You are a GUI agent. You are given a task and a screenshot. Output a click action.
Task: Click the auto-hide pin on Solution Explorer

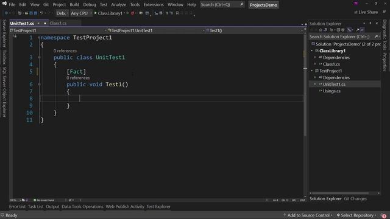click(370, 23)
